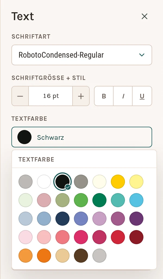
Task: Click the font dropdown chevron arrow
Action: (142, 55)
